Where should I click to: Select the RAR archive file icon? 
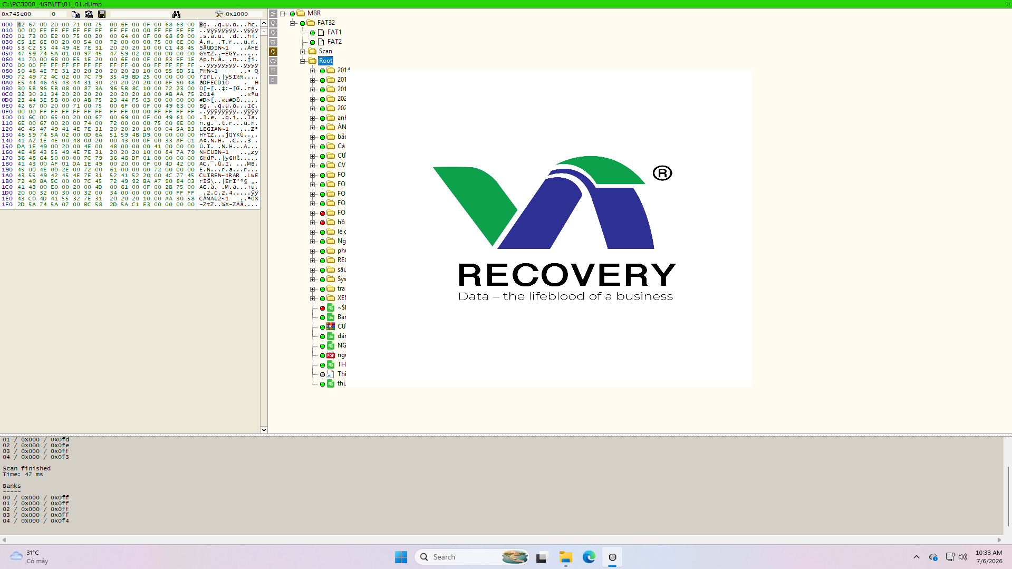pyautogui.click(x=331, y=326)
